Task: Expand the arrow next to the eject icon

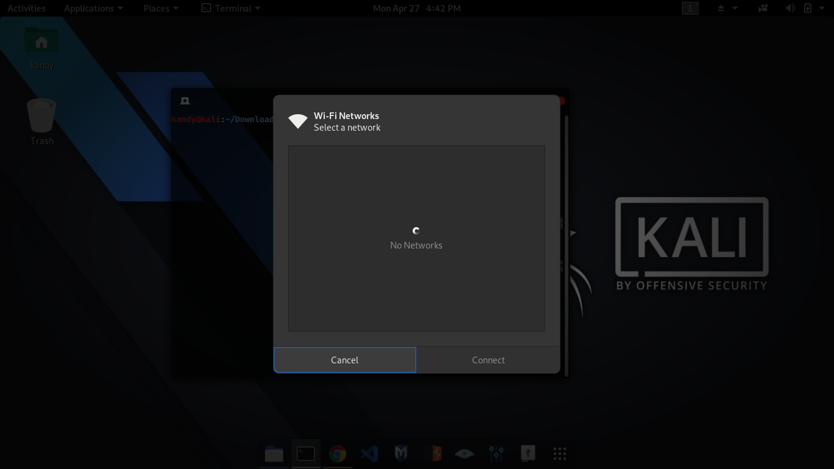Action: pyautogui.click(x=735, y=8)
